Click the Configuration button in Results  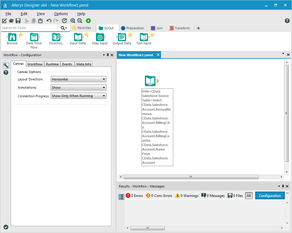(270, 196)
